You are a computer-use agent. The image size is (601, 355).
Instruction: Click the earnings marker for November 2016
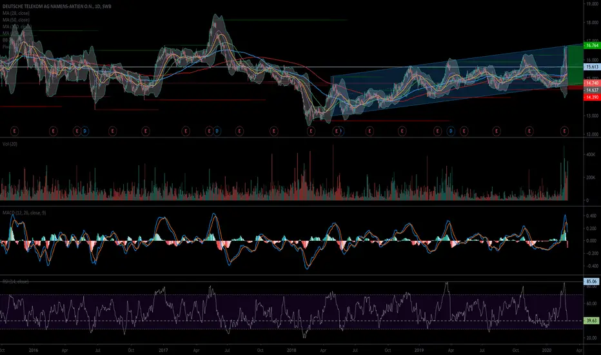(x=146, y=131)
